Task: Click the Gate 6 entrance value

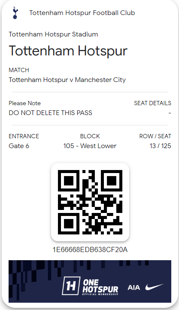Action: tap(19, 146)
